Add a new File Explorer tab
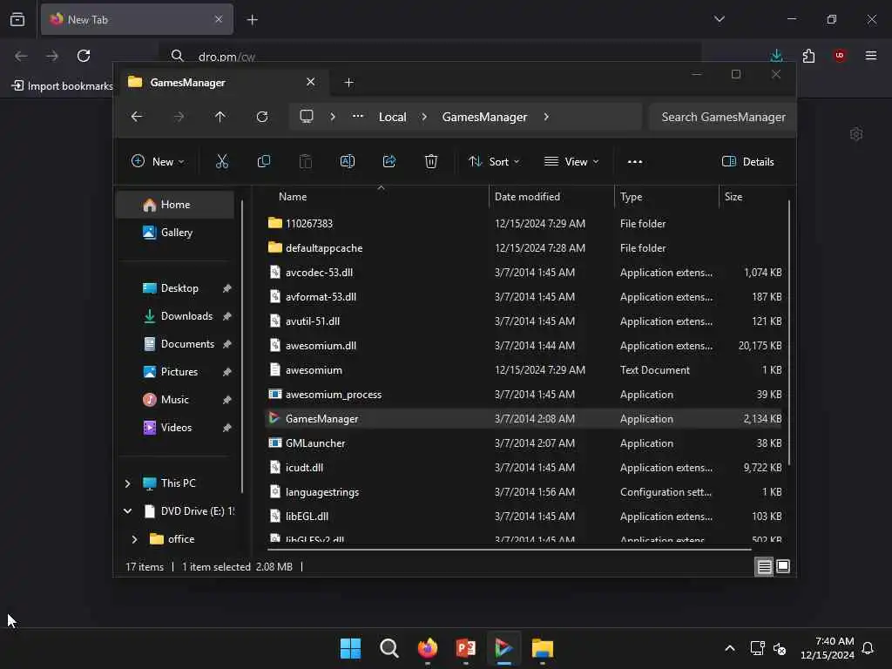 pyautogui.click(x=348, y=83)
